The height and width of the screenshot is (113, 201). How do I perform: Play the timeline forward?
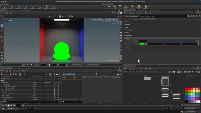tap(12, 105)
